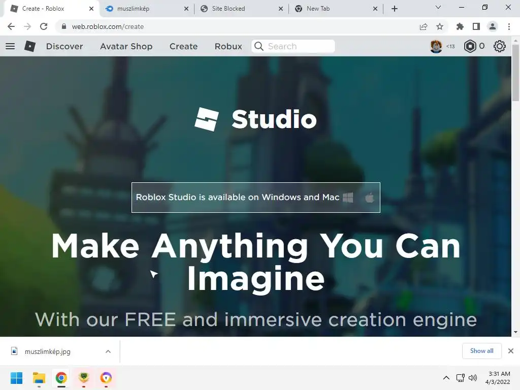Open the Avatar Shop page

pyautogui.click(x=126, y=46)
